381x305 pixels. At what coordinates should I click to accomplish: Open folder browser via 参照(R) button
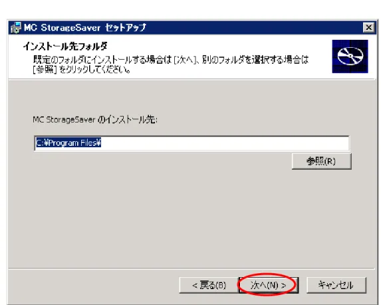pyautogui.click(x=321, y=161)
